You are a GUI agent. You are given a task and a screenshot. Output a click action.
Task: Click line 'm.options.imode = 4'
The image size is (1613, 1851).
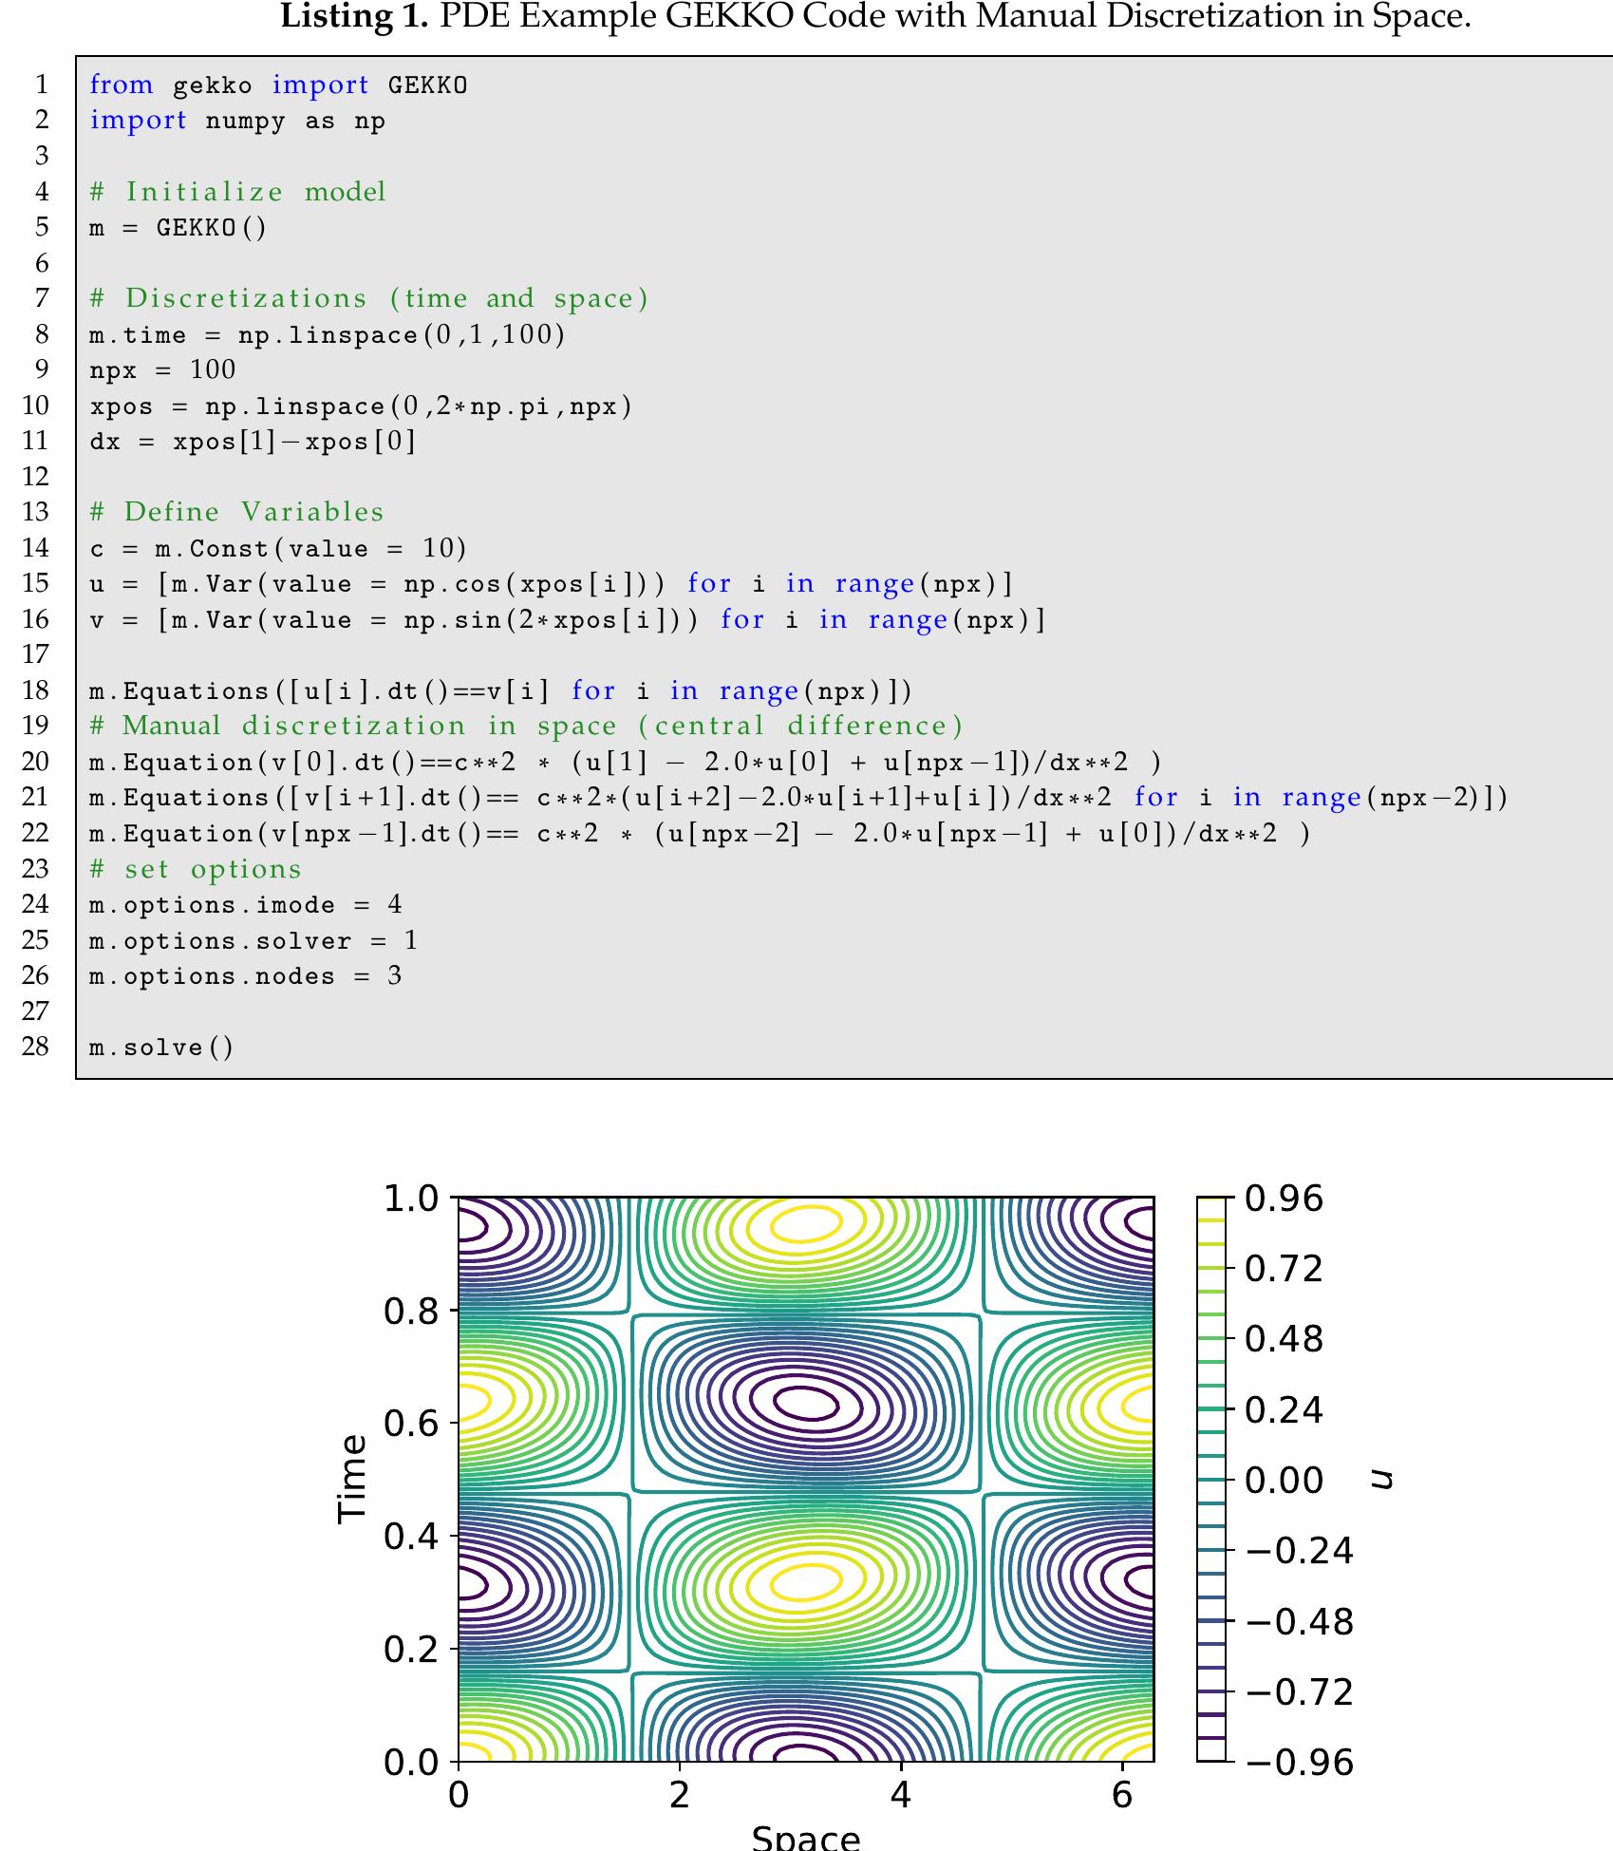coord(246,905)
